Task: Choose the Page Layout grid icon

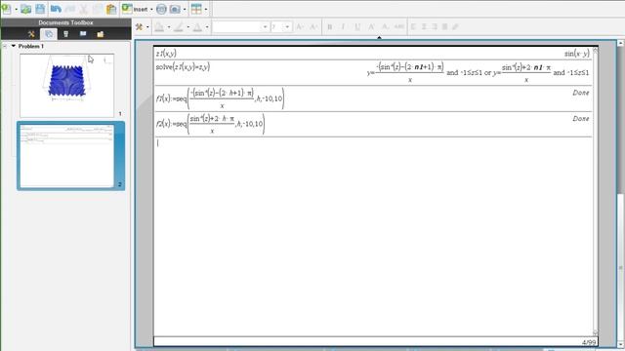Action: click(x=196, y=9)
